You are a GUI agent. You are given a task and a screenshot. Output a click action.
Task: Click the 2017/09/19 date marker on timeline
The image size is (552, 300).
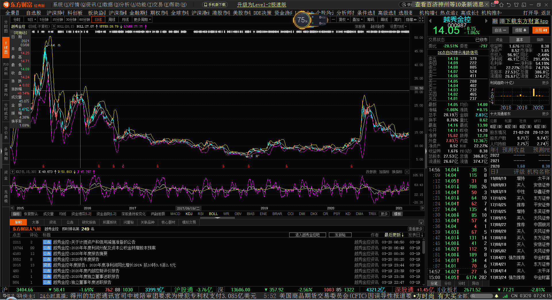pyautogui.click(x=188, y=208)
